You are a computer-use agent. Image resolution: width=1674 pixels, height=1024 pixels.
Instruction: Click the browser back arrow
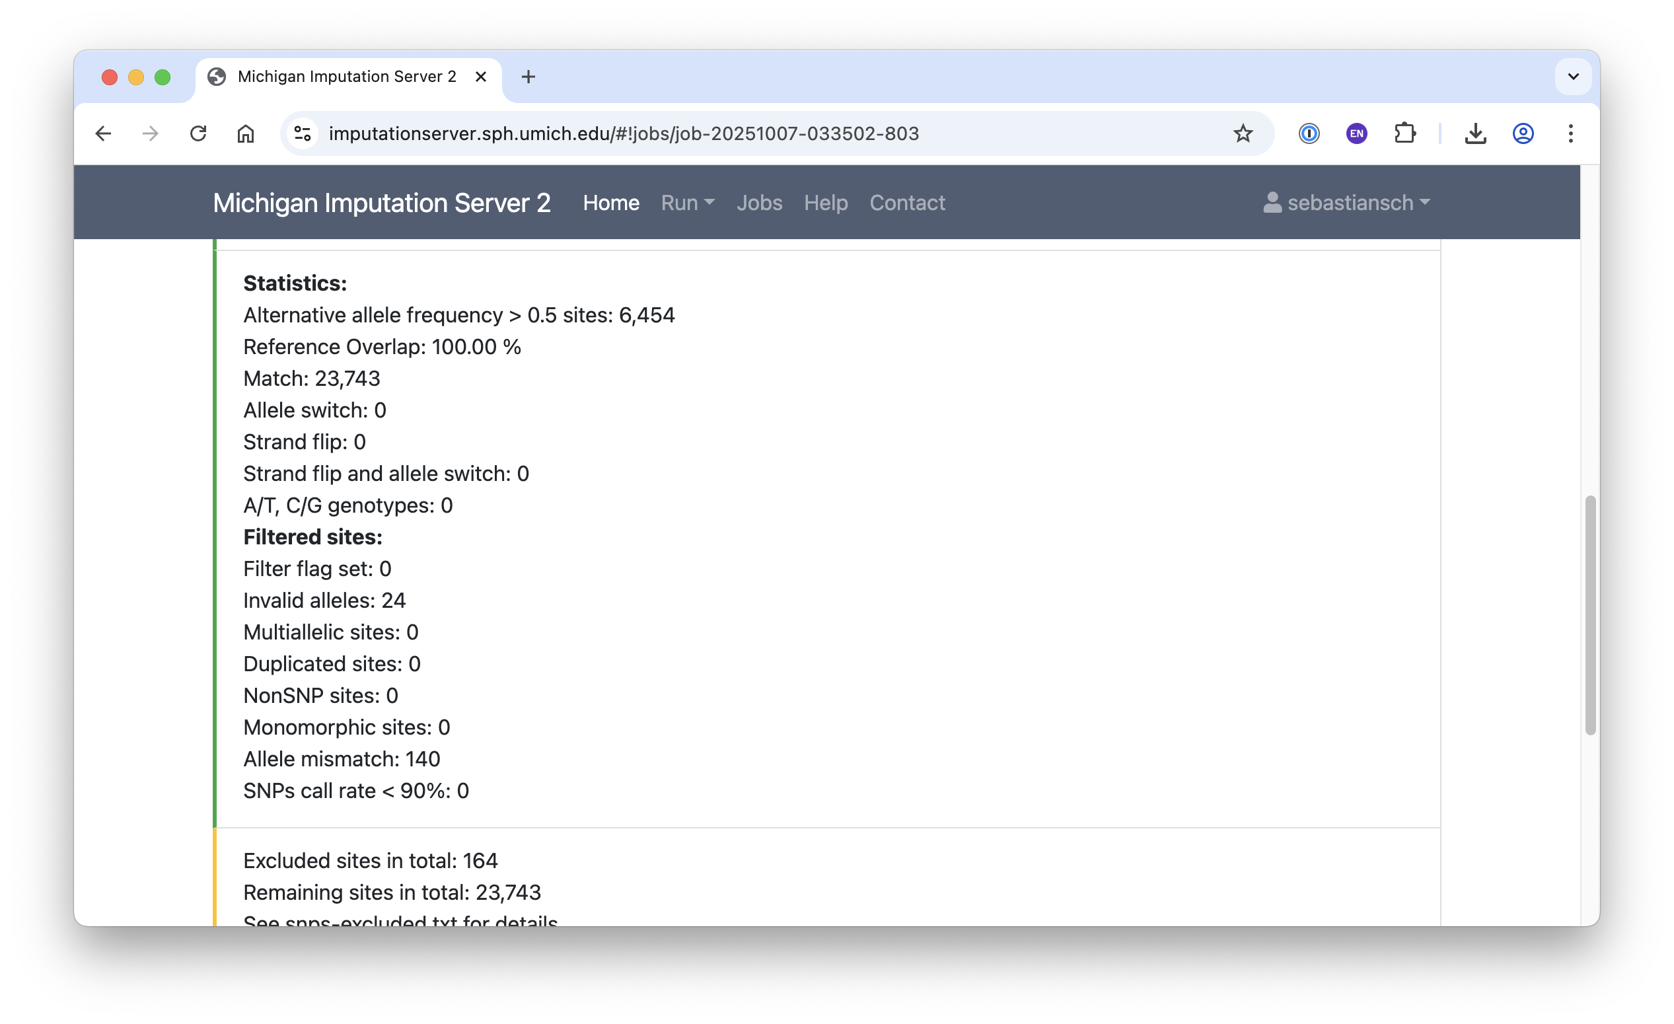coord(103,133)
